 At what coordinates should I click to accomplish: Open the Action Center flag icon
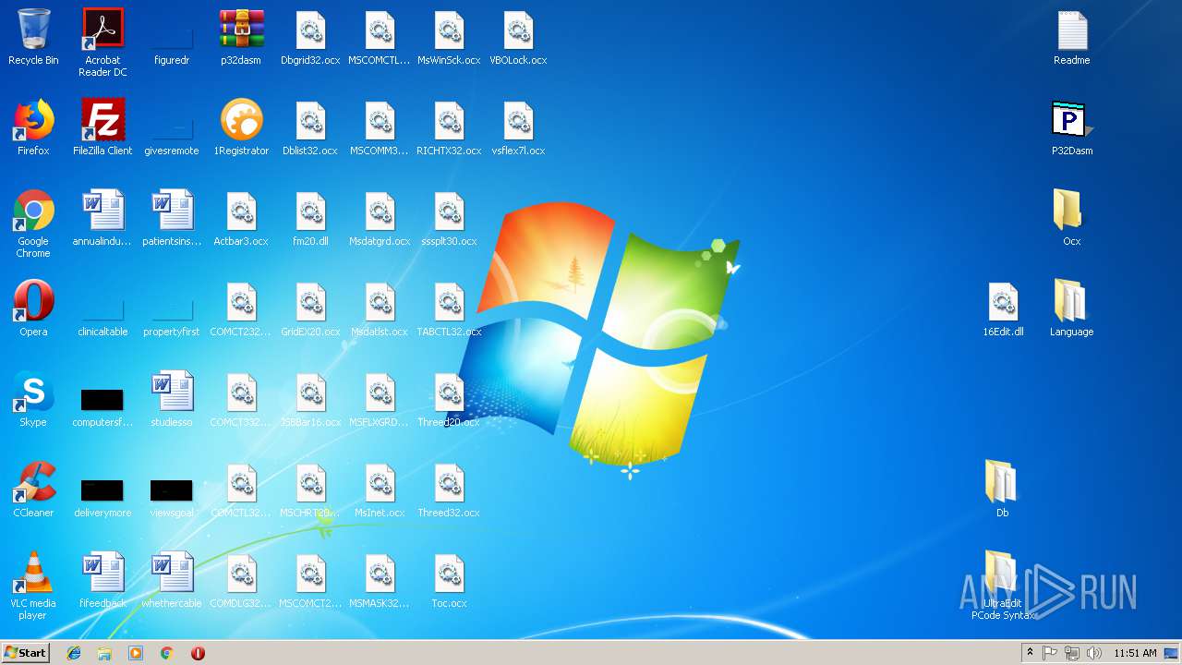[1050, 653]
